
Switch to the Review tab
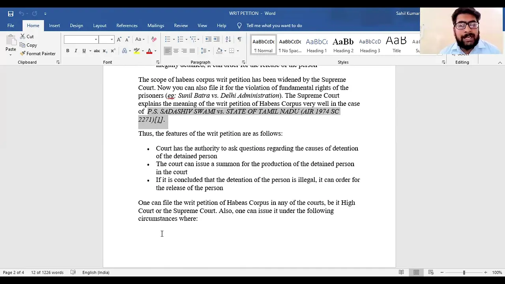tap(181, 26)
